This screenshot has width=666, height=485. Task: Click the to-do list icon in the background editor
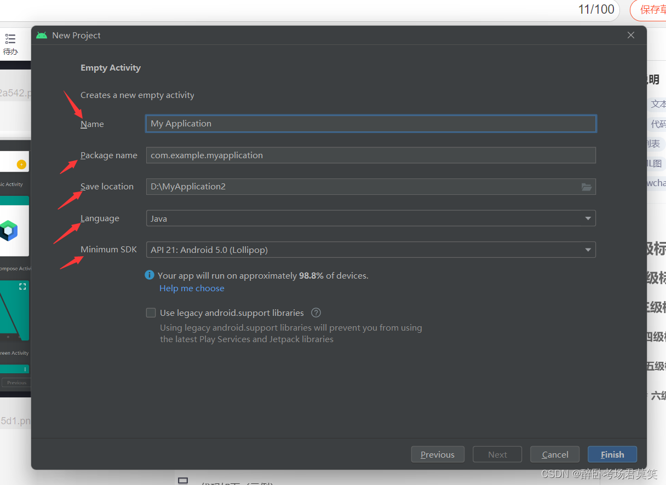coord(10,39)
